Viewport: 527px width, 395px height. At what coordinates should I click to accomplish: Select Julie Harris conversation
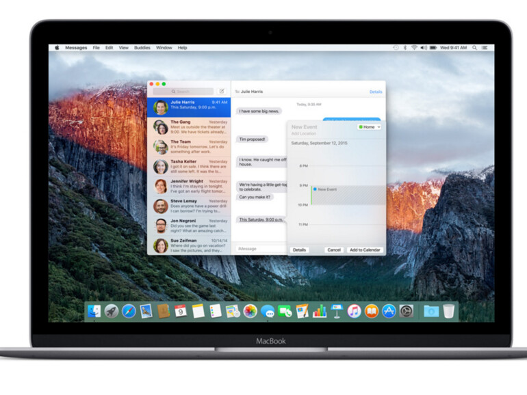[x=189, y=107]
